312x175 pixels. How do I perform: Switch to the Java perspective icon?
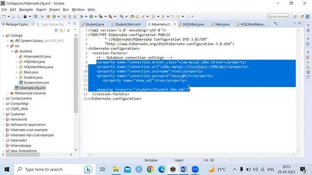(x=308, y=17)
